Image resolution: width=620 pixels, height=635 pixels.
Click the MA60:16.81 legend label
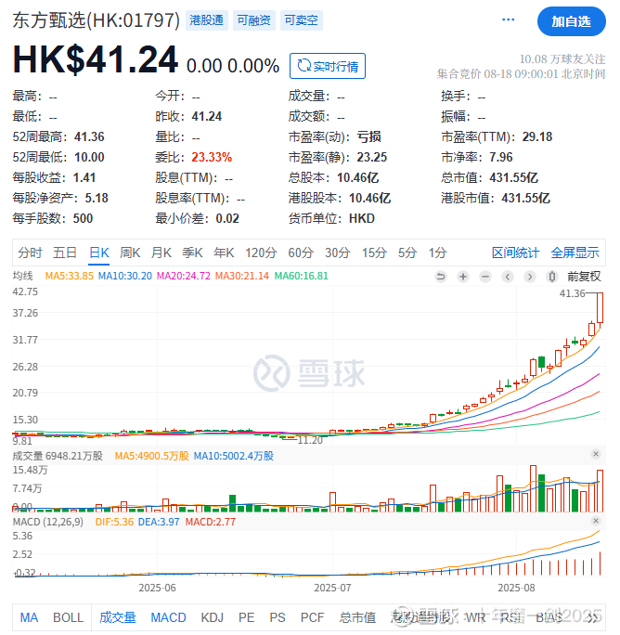(x=302, y=277)
